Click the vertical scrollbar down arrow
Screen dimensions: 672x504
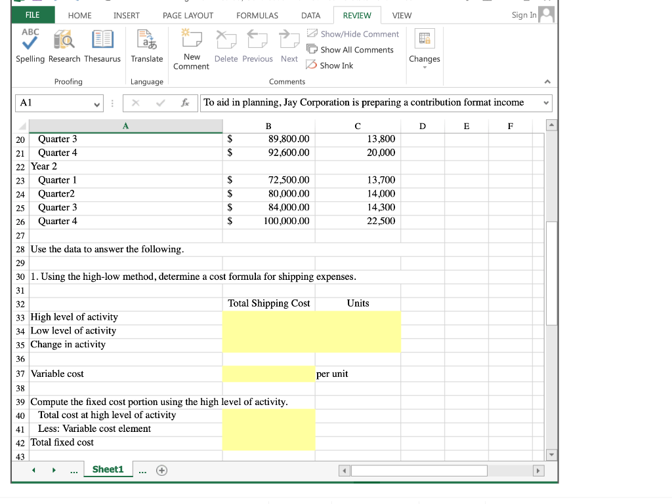[551, 455]
